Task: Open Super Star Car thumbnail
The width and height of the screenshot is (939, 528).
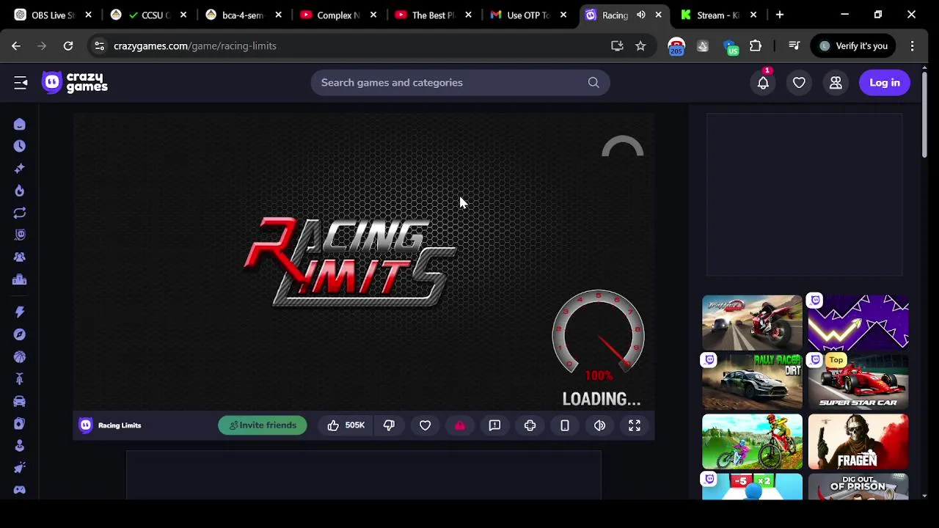Action: [858, 381]
